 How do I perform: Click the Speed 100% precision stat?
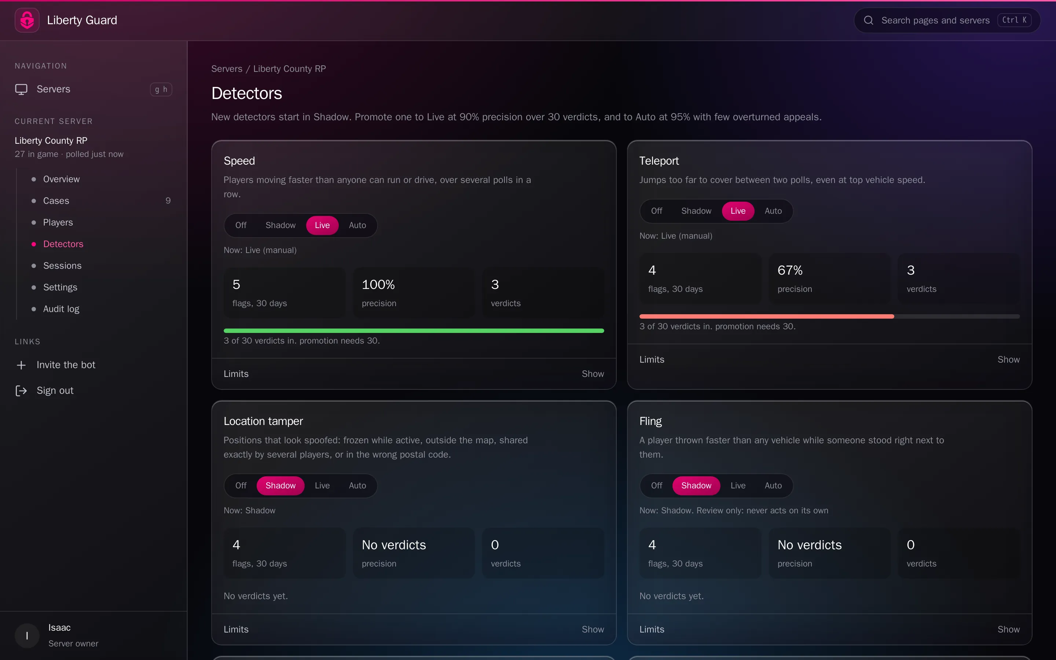414,293
